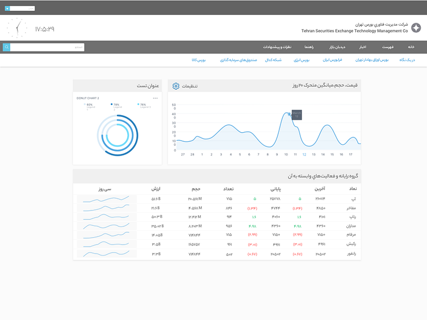Toggle the 76% legend on donut chart
Screen dimensions: 427x320
142,105
